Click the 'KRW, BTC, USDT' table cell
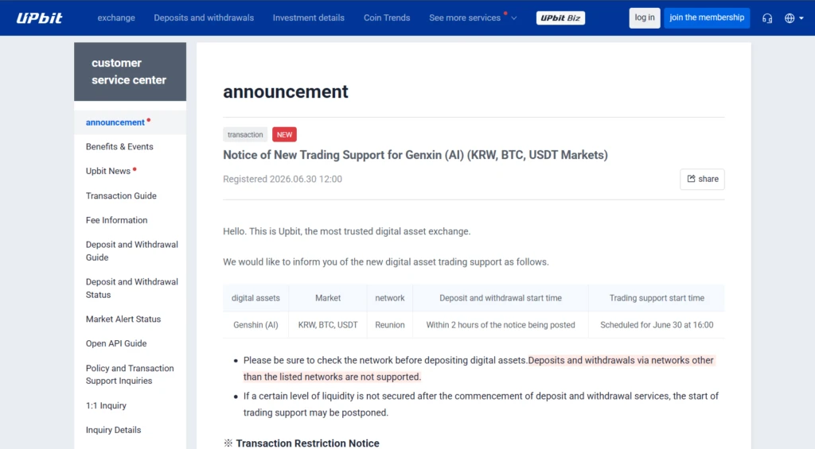 coord(328,325)
